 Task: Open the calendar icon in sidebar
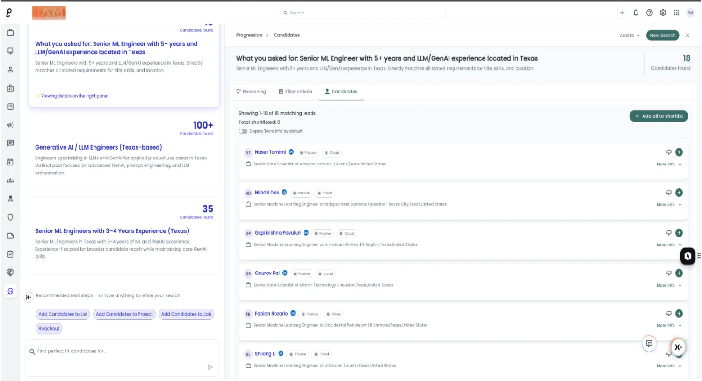click(10, 162)
